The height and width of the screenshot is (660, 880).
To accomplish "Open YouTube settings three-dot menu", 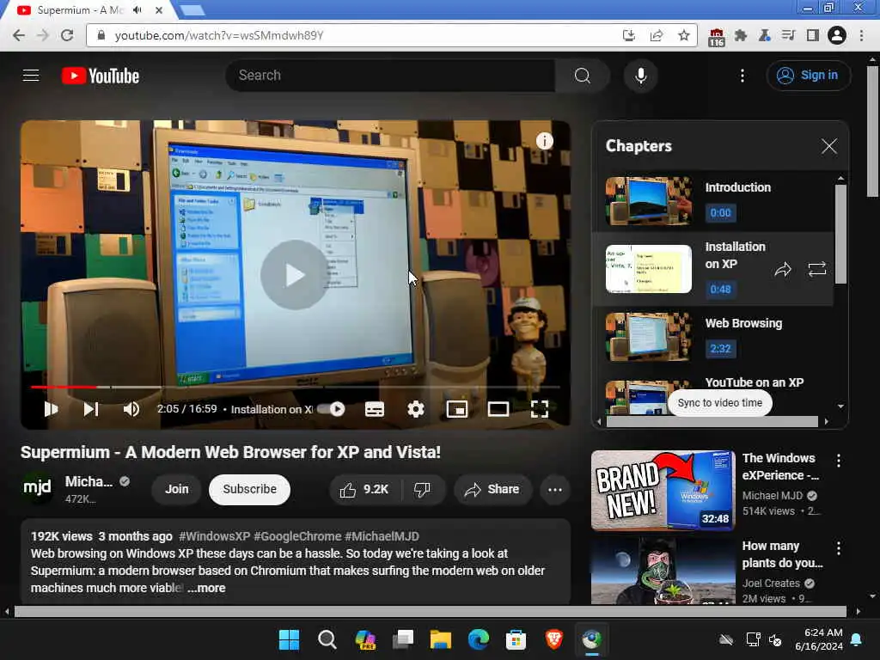I will [x=742, y=76].
